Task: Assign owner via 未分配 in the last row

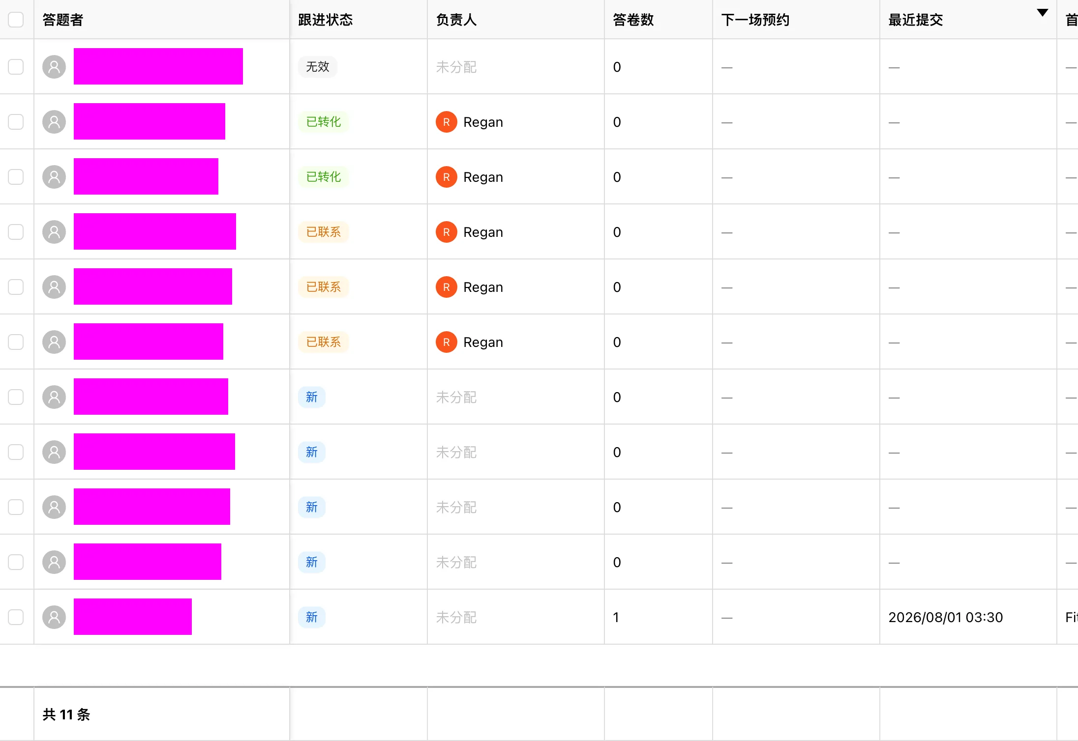Action: [x=456, y=617]
